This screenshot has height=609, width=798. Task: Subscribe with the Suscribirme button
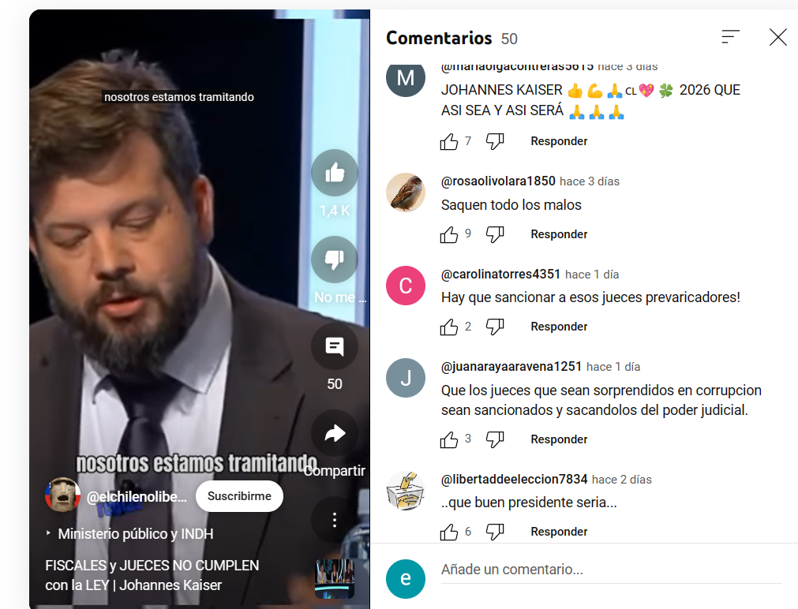(239, 496)
